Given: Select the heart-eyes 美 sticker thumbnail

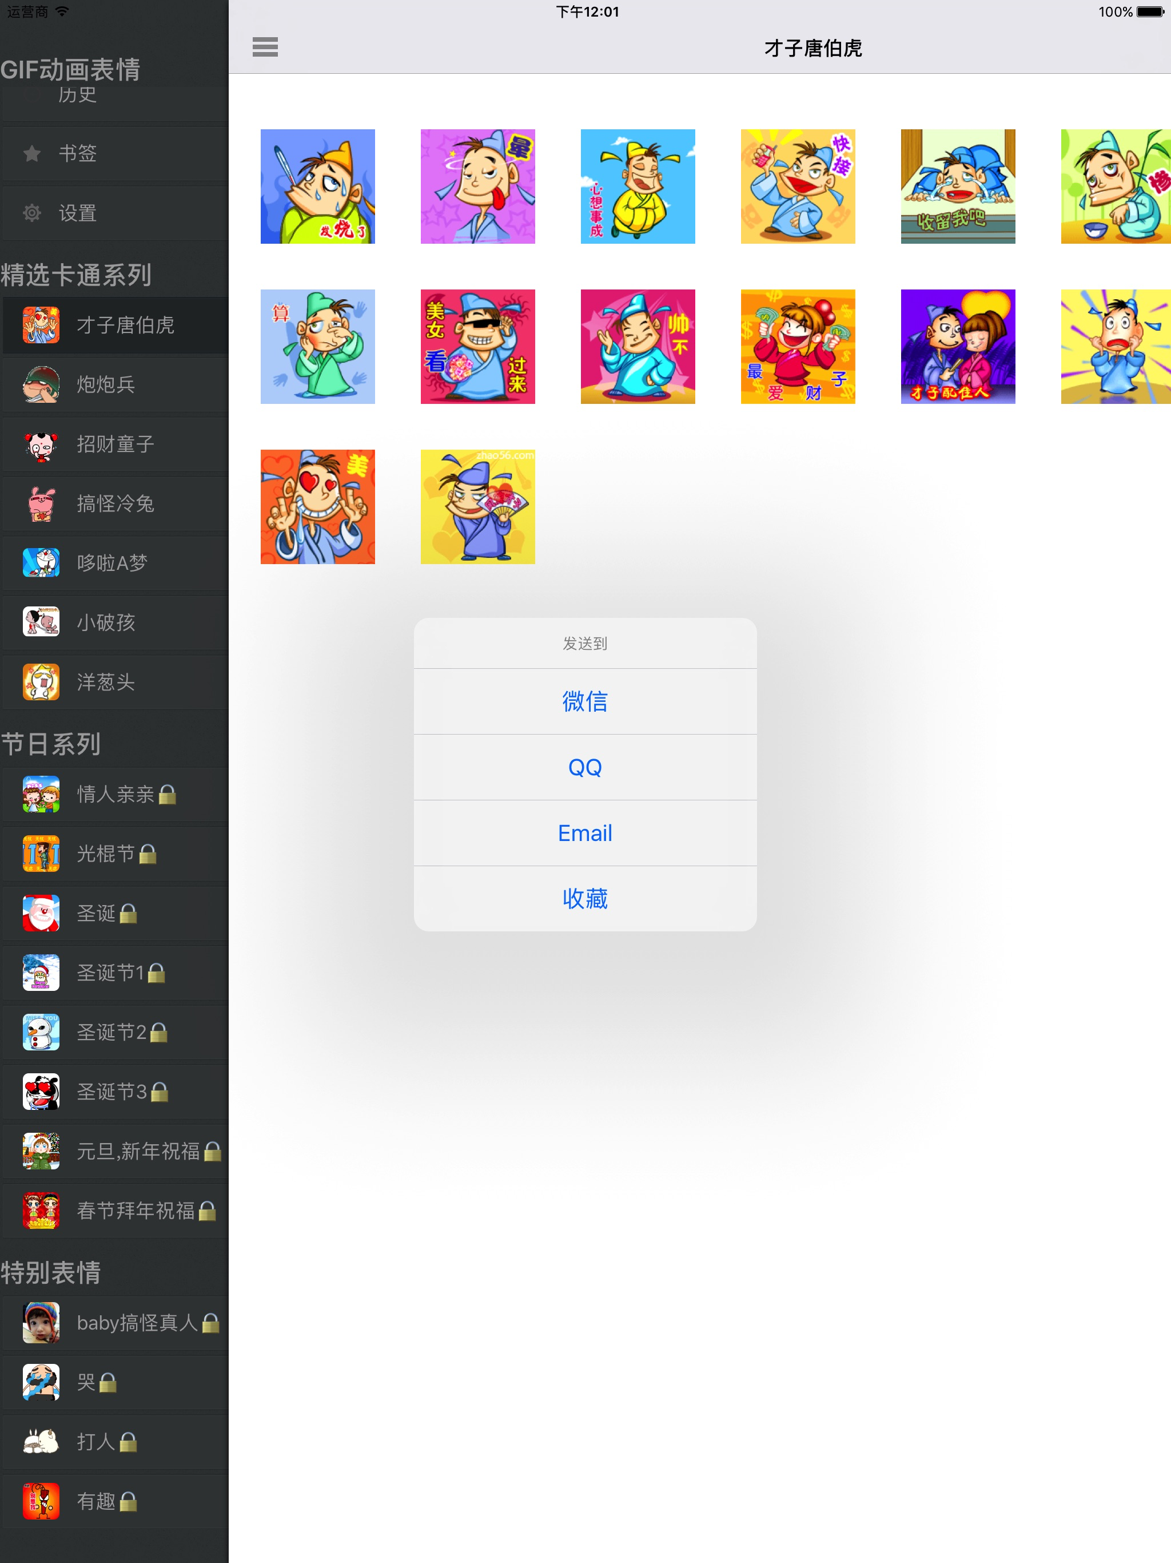Looking at the screenshot, I should pos(318,507).
